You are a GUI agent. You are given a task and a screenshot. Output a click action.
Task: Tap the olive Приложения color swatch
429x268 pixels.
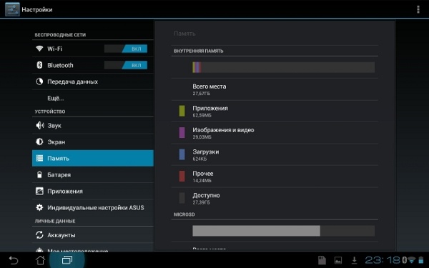pyautogui.click(x=182, y=111)
